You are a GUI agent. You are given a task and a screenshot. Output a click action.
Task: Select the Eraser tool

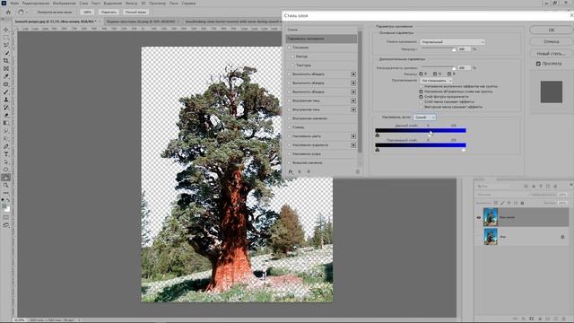(6, 115)
